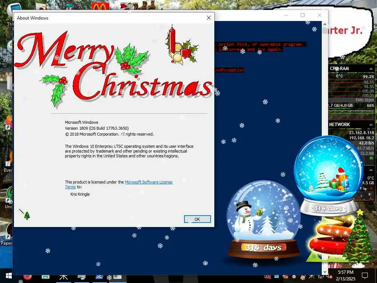Image resolution: width=377 pixels, height=283 pixels.
Task: Click the 'FAN: 0rpm' reading
Action: [365, 100]
